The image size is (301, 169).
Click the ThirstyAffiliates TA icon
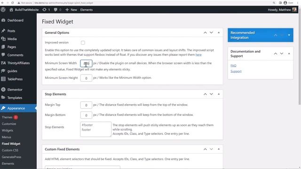[x=3, y=63]
